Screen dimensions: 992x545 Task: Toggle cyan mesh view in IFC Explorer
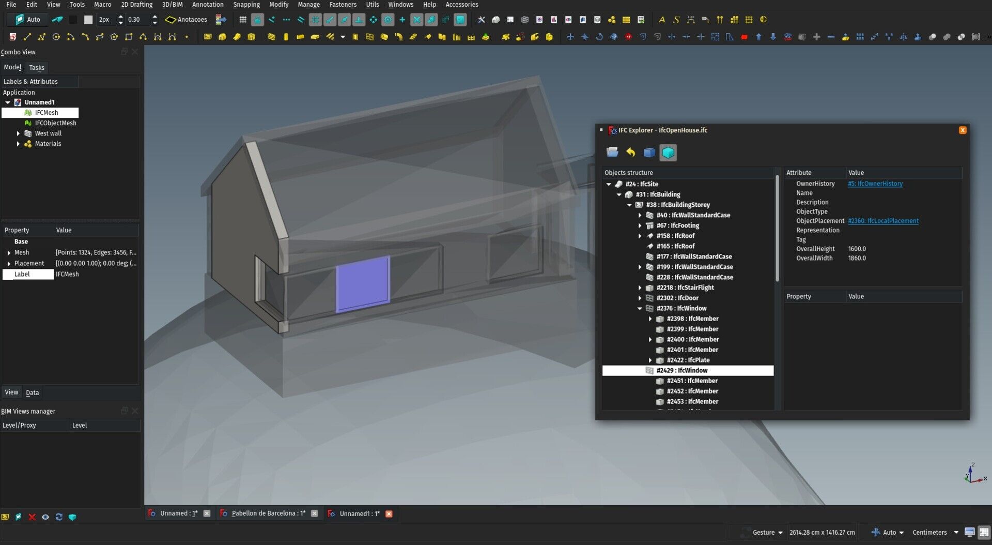[x=668, y=152]
